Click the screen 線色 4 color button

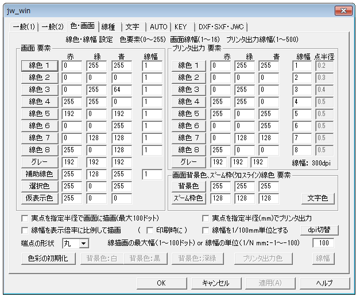[x=40, y=102]
